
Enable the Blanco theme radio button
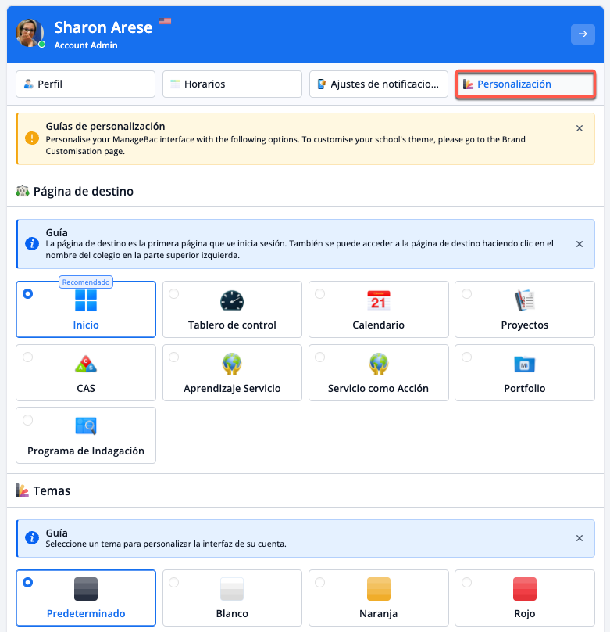pos(174,582)
